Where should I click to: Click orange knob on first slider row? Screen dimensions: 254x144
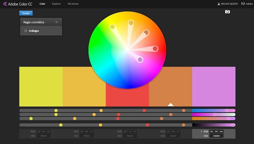coord(183,110)
